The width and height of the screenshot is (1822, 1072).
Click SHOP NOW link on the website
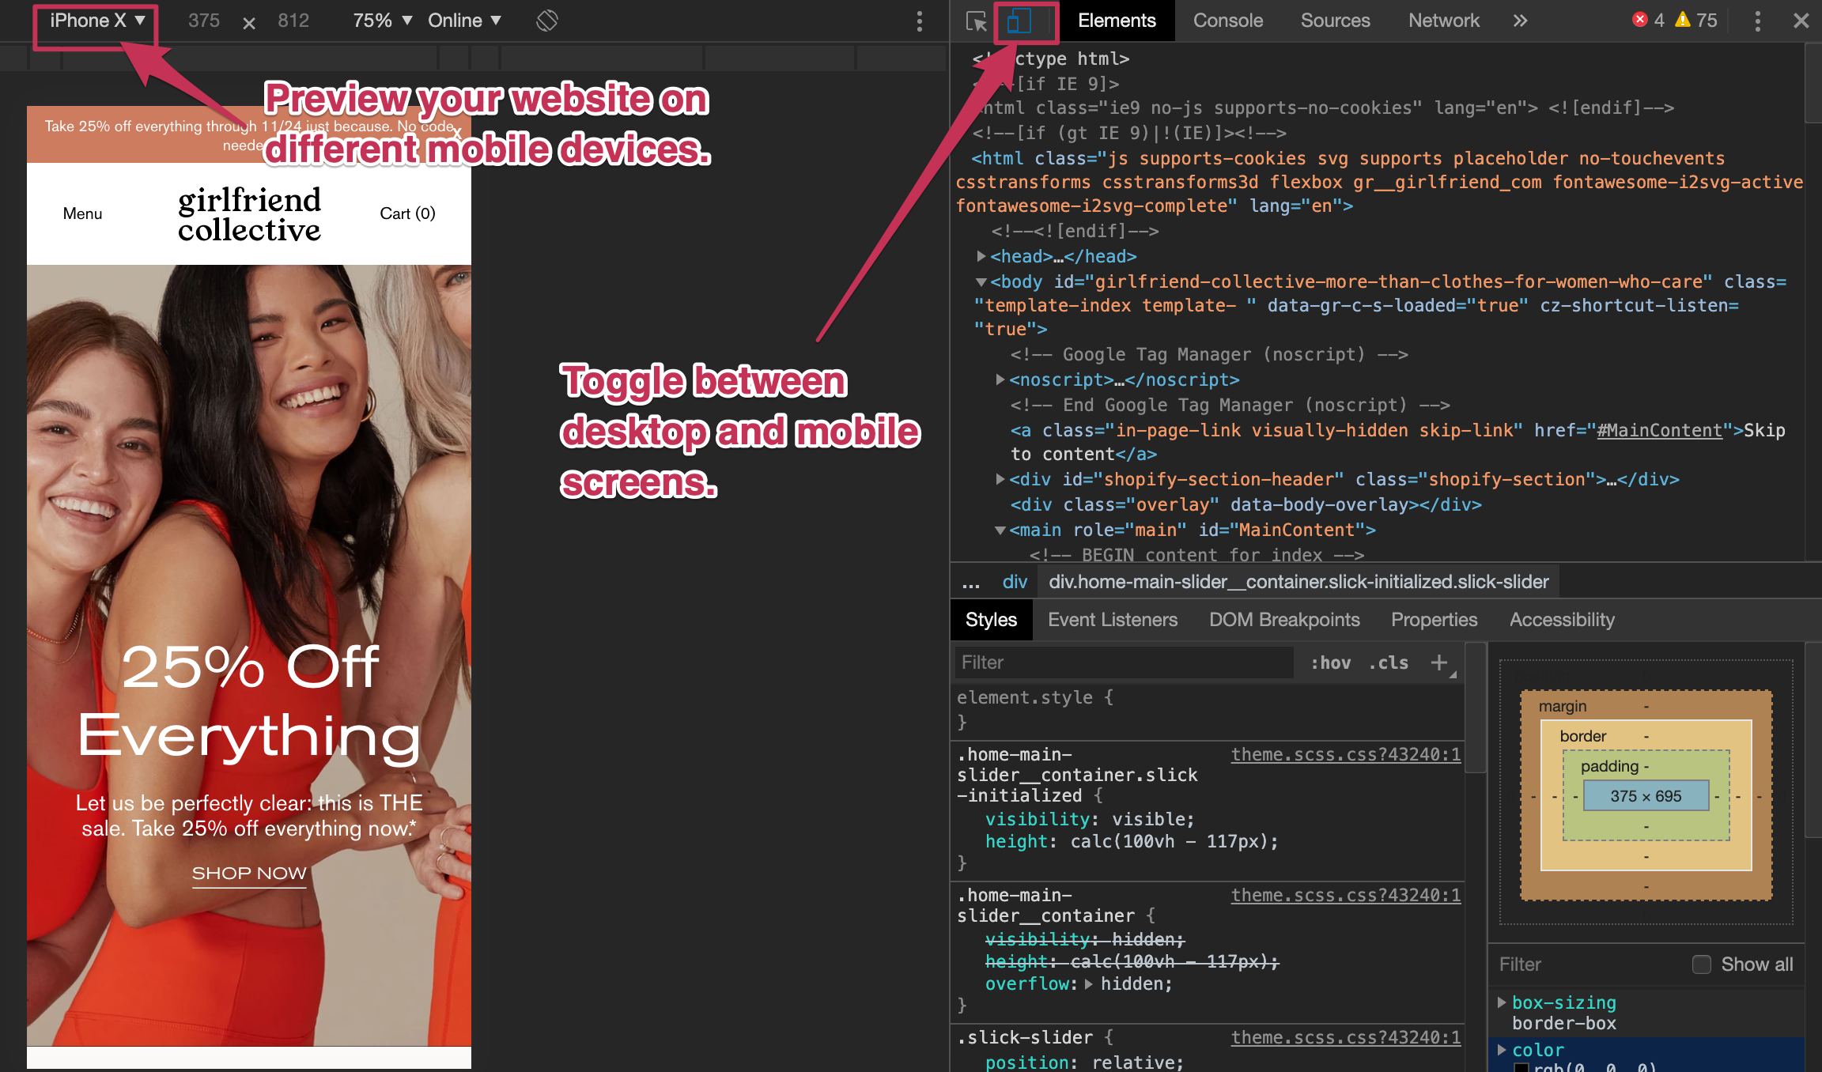[249, 872]
